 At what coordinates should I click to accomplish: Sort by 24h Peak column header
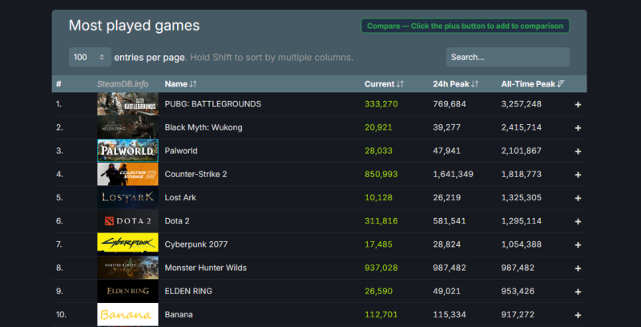click(x=455, y=83)
